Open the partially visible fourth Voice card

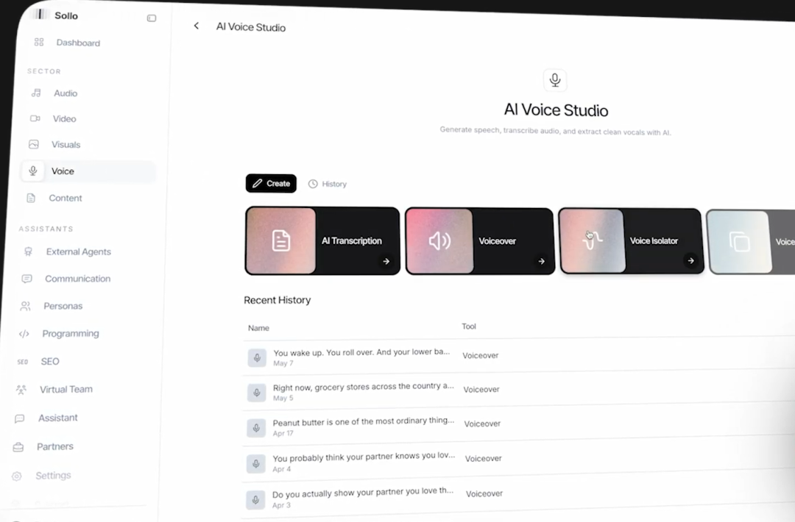pyautogui.click(x=750, y=242)
